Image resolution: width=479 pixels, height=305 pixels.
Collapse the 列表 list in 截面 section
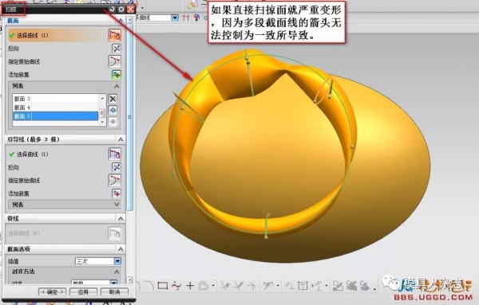tap(117, 86)
